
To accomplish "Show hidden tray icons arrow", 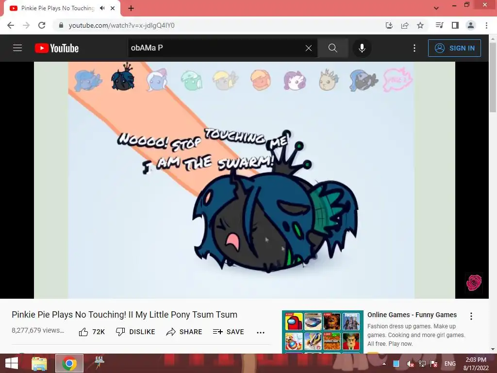I will pos(384,364).
